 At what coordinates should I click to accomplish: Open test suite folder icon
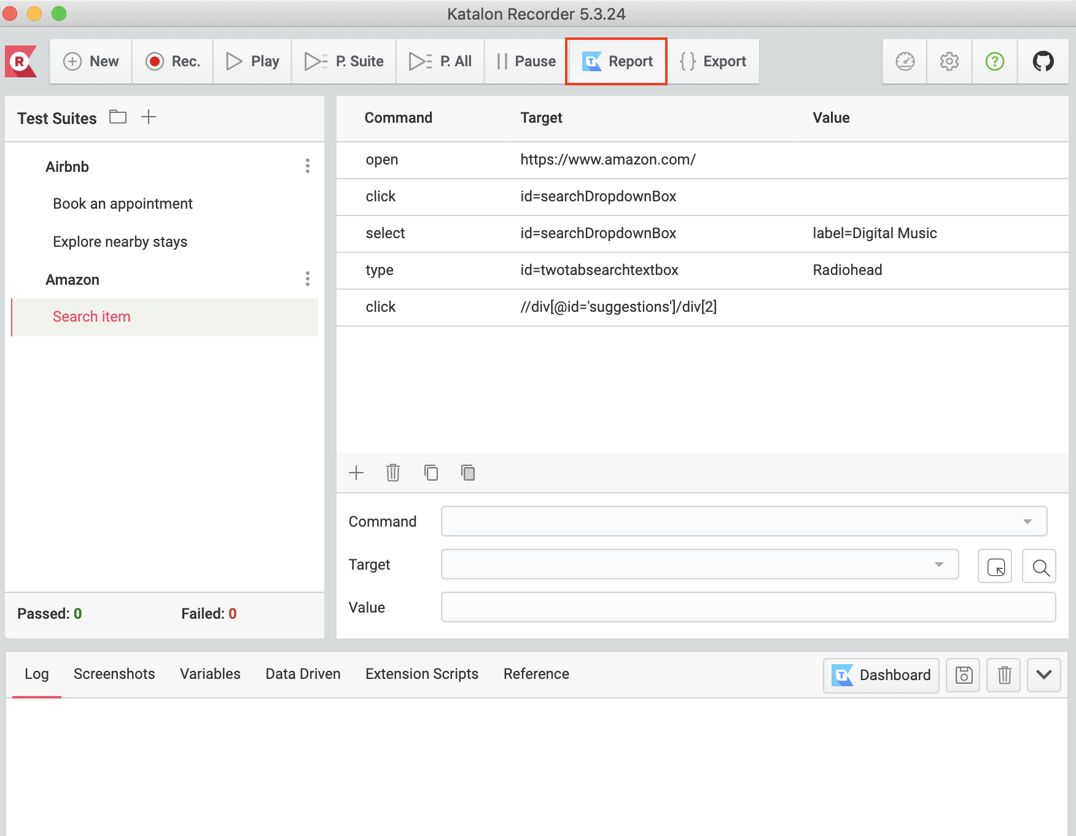point(118,117)
